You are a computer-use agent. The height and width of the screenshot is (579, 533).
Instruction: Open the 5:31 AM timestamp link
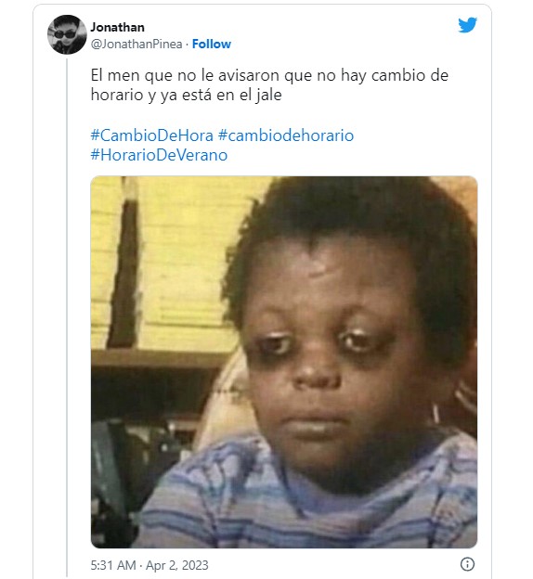pos(113,565)
